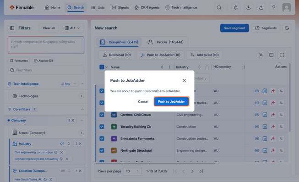Open the Search navigation tab
The width and height of the screenshot is (299, 182).
click(76, 7)
